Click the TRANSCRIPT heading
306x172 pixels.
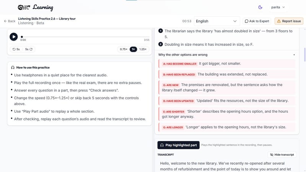pyautogui.click(x=166, y=155)
